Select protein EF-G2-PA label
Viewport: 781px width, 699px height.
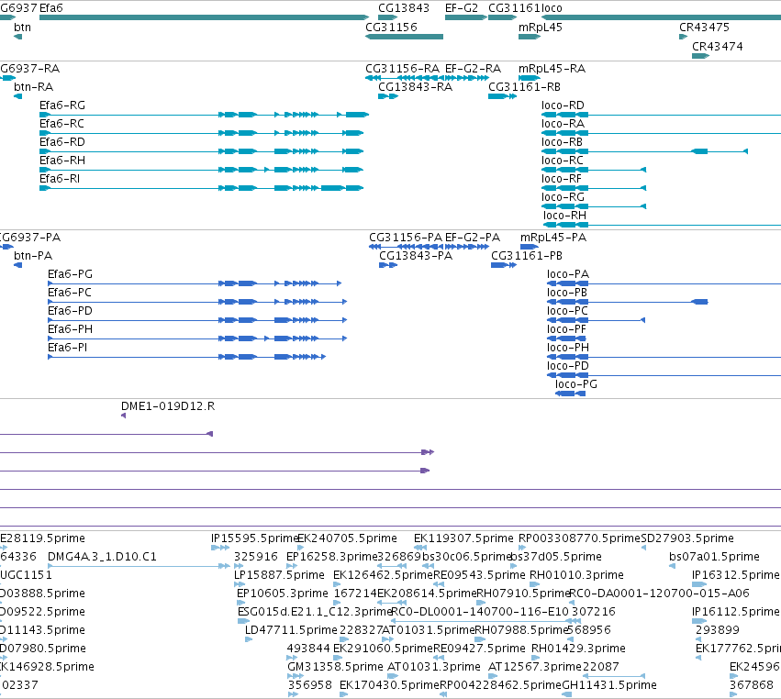tap(473, 238)
